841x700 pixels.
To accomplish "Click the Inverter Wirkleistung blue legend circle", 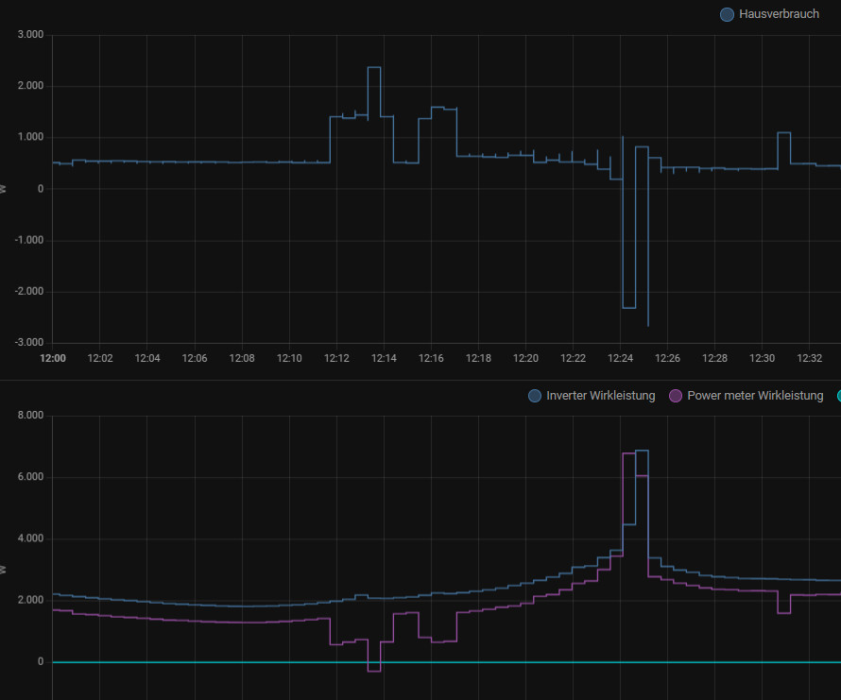I will coord(535,396).
